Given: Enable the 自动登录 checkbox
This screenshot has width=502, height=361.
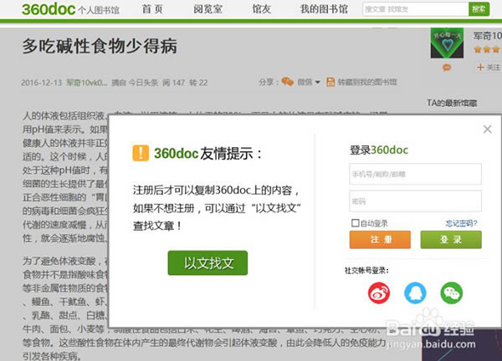Looking at the screenshot, I should (x=355, y=223).
